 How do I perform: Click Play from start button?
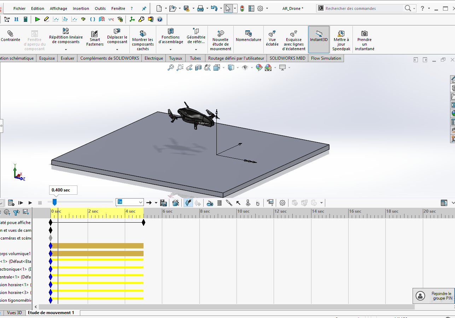[21, 203]
